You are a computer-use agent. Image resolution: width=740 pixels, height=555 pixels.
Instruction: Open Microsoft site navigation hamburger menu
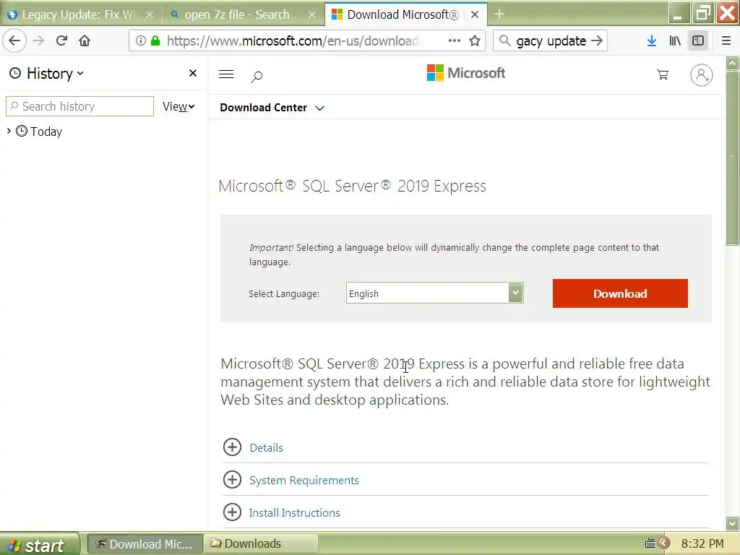pyautogui.click(x=226, y=74)
